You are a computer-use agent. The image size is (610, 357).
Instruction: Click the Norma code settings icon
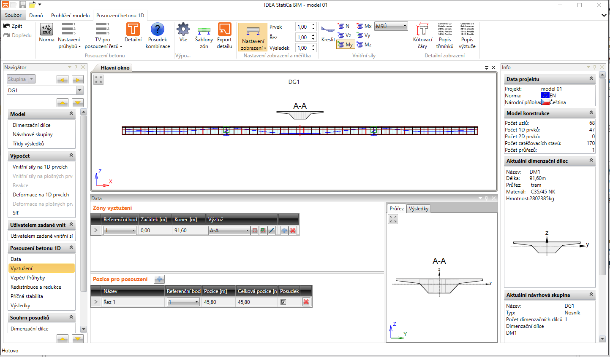point(46,30)
